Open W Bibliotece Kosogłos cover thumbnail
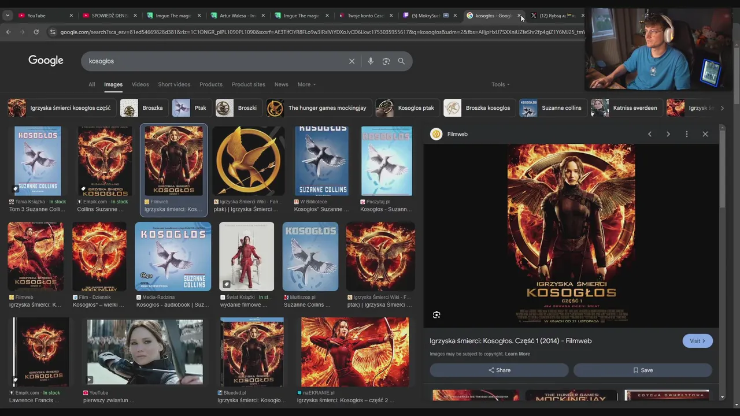The height and width of the screenshot is (416, 740). click(x=321, y=161)
